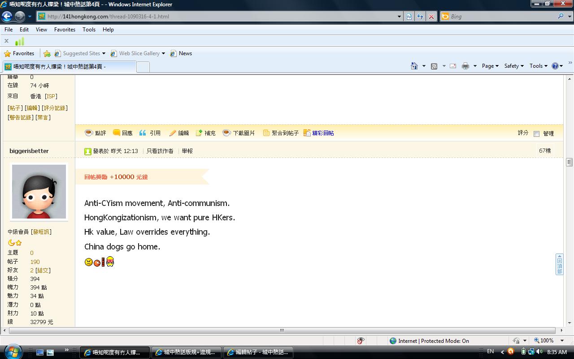Screen dimensions: 574x359
Task: Open the View menu
Action: [41, 30]
